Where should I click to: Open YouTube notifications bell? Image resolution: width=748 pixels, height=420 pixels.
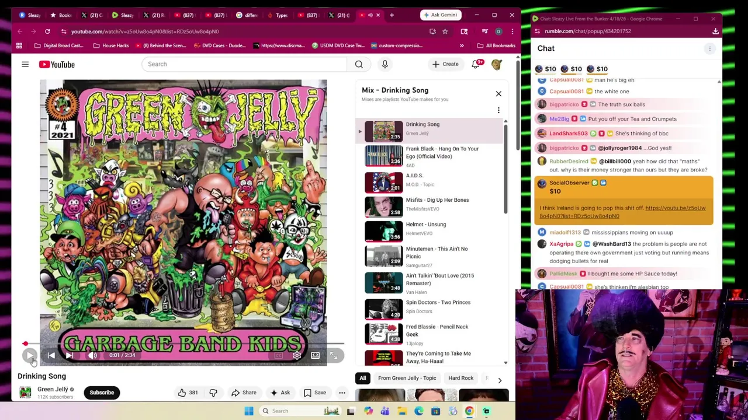[476, 64]
